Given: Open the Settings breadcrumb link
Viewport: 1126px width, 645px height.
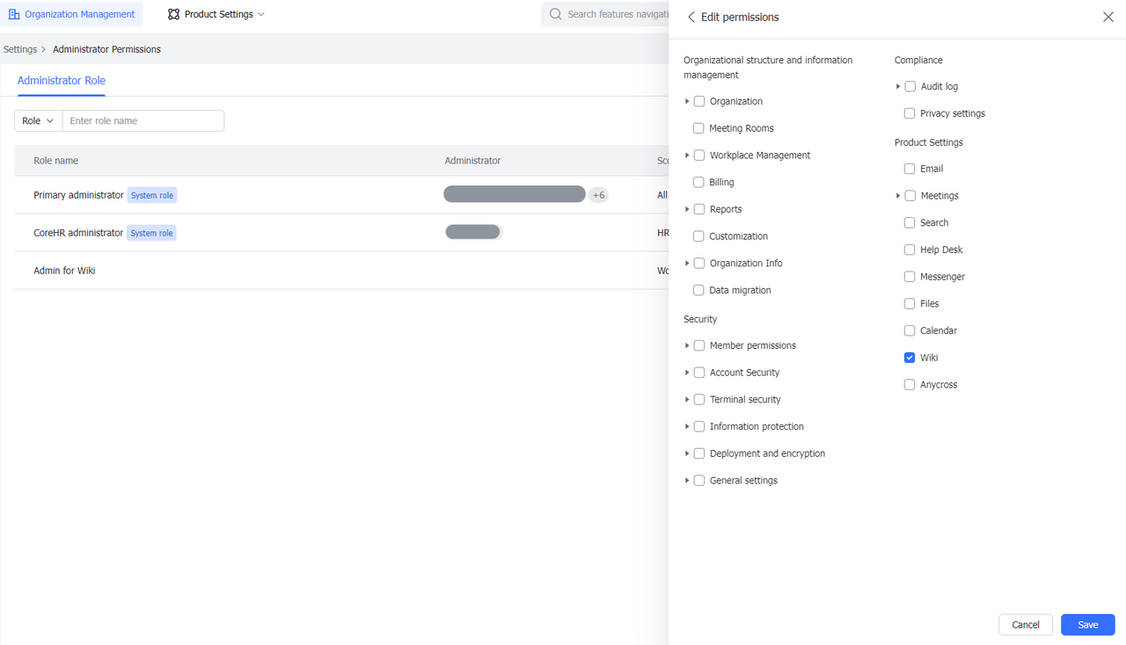Looking at the screenshot, I should tap(19, 48).
